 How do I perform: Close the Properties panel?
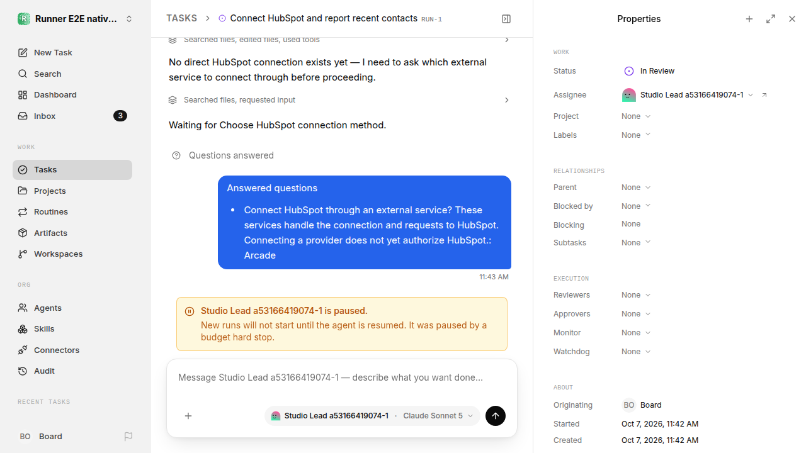[x=792, y=19]
